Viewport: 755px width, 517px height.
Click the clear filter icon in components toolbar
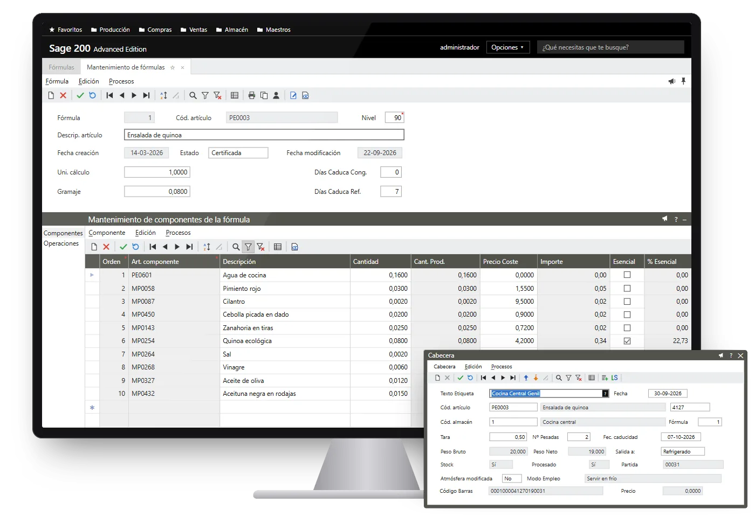coord(260,247)
